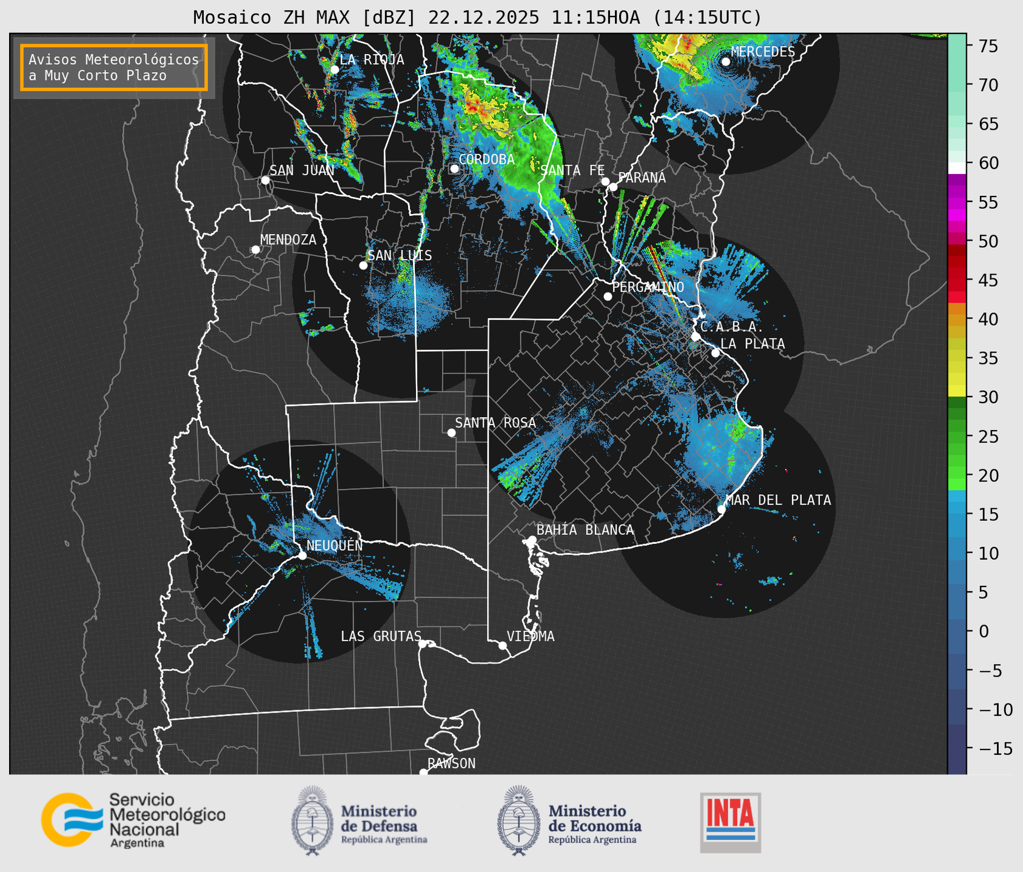
Task: Click the Neuquén city marker dot
Action: pyautogui.click(x=302, y=555)
